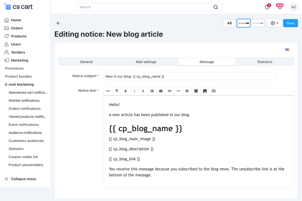Open Wishlist notifications
Screen dimensions: 302x201
click(24, 100)
